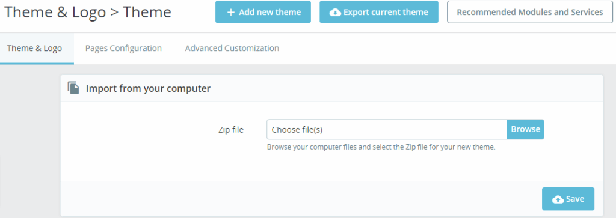The height and width of the screenshot is (218, 616).
Task: Click the plus icon on Add new theme
Action: tap(230, 12)
